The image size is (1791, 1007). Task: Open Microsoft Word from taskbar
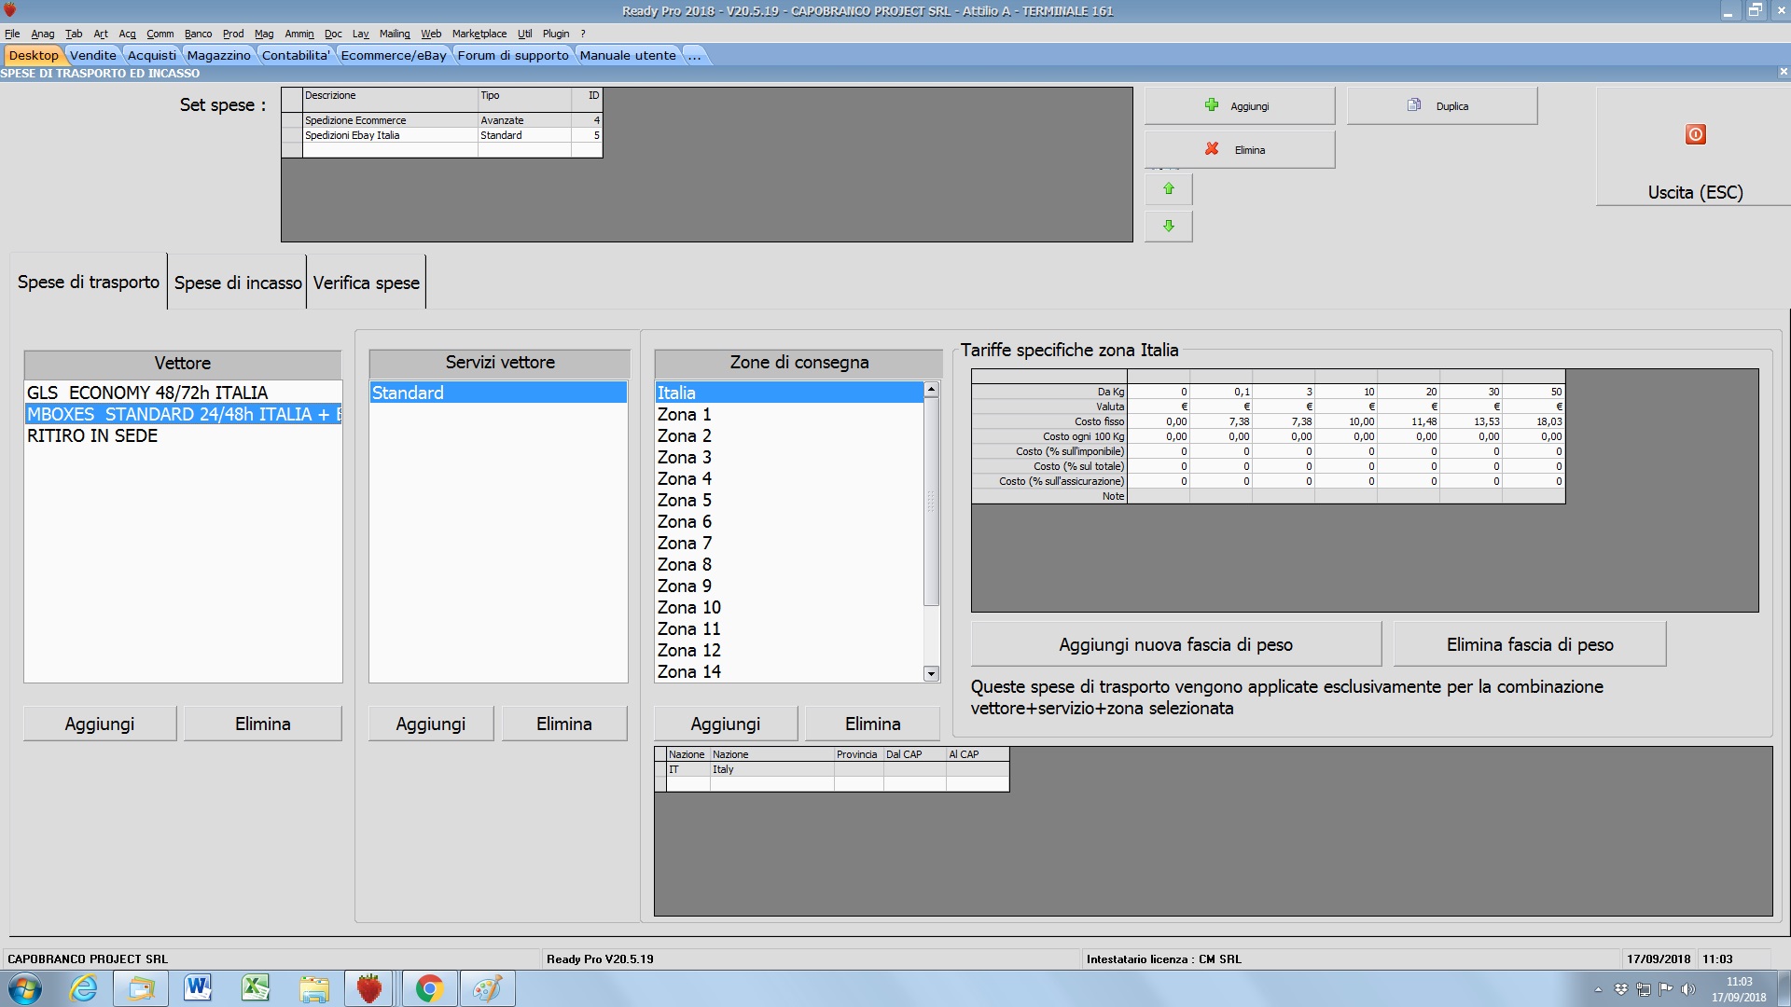[x=198, y=988]
